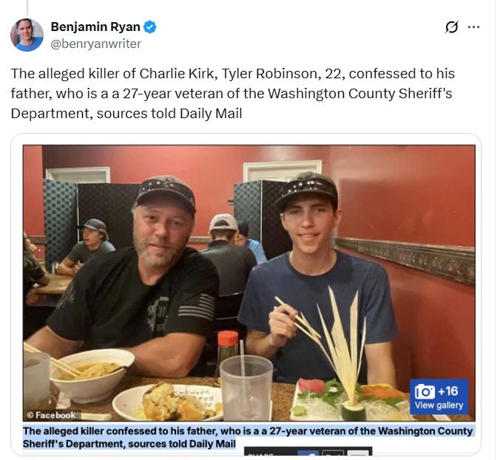Share via the Facebook button below the caption

[308, 453]
